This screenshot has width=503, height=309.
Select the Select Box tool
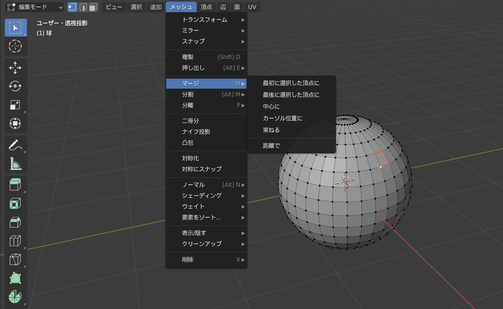pyautogui.click(x=15, y=27)
